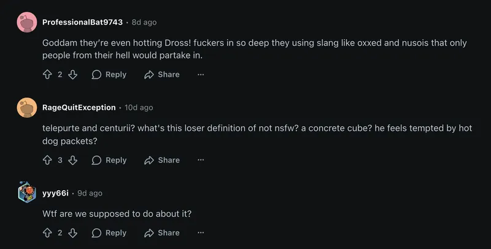Screen dimensions: 491x249
Task: Open RageQuitException's username link
Action: tap(79, 107)
